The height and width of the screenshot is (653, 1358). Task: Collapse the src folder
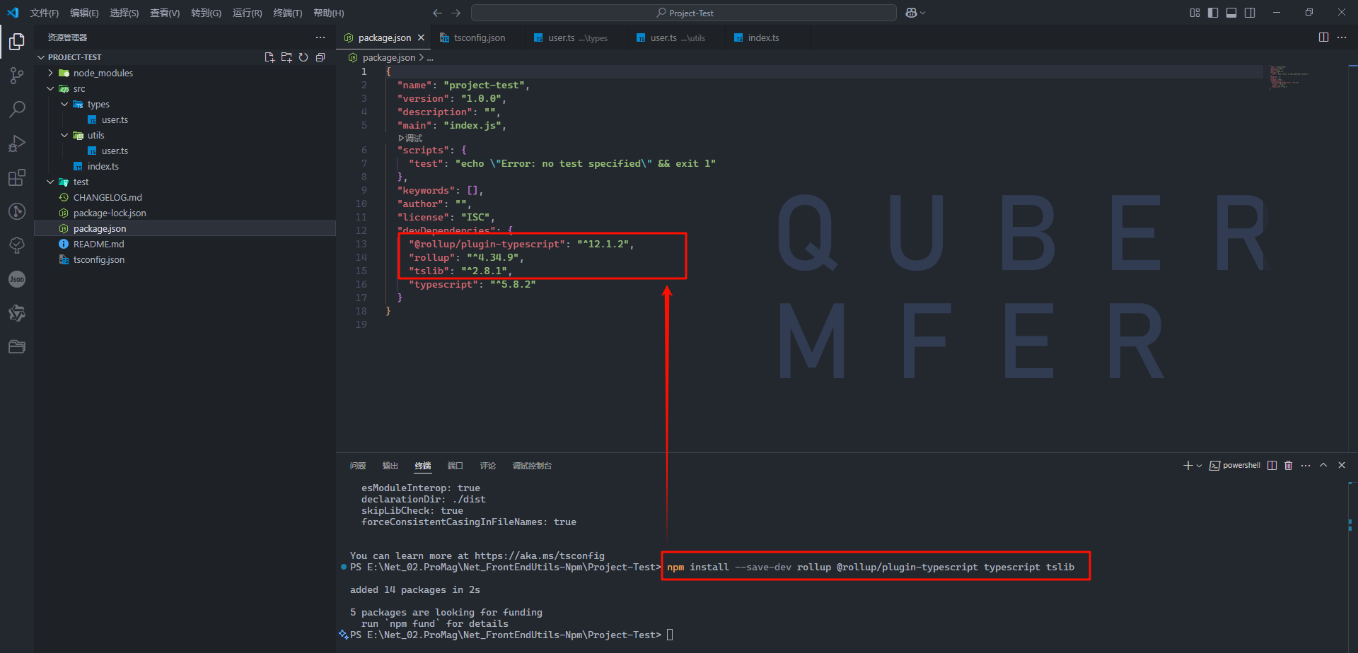coord(50,89)
